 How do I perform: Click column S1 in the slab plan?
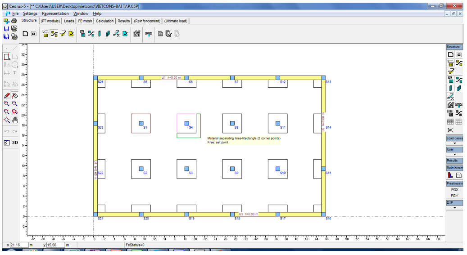click(141, 123)
